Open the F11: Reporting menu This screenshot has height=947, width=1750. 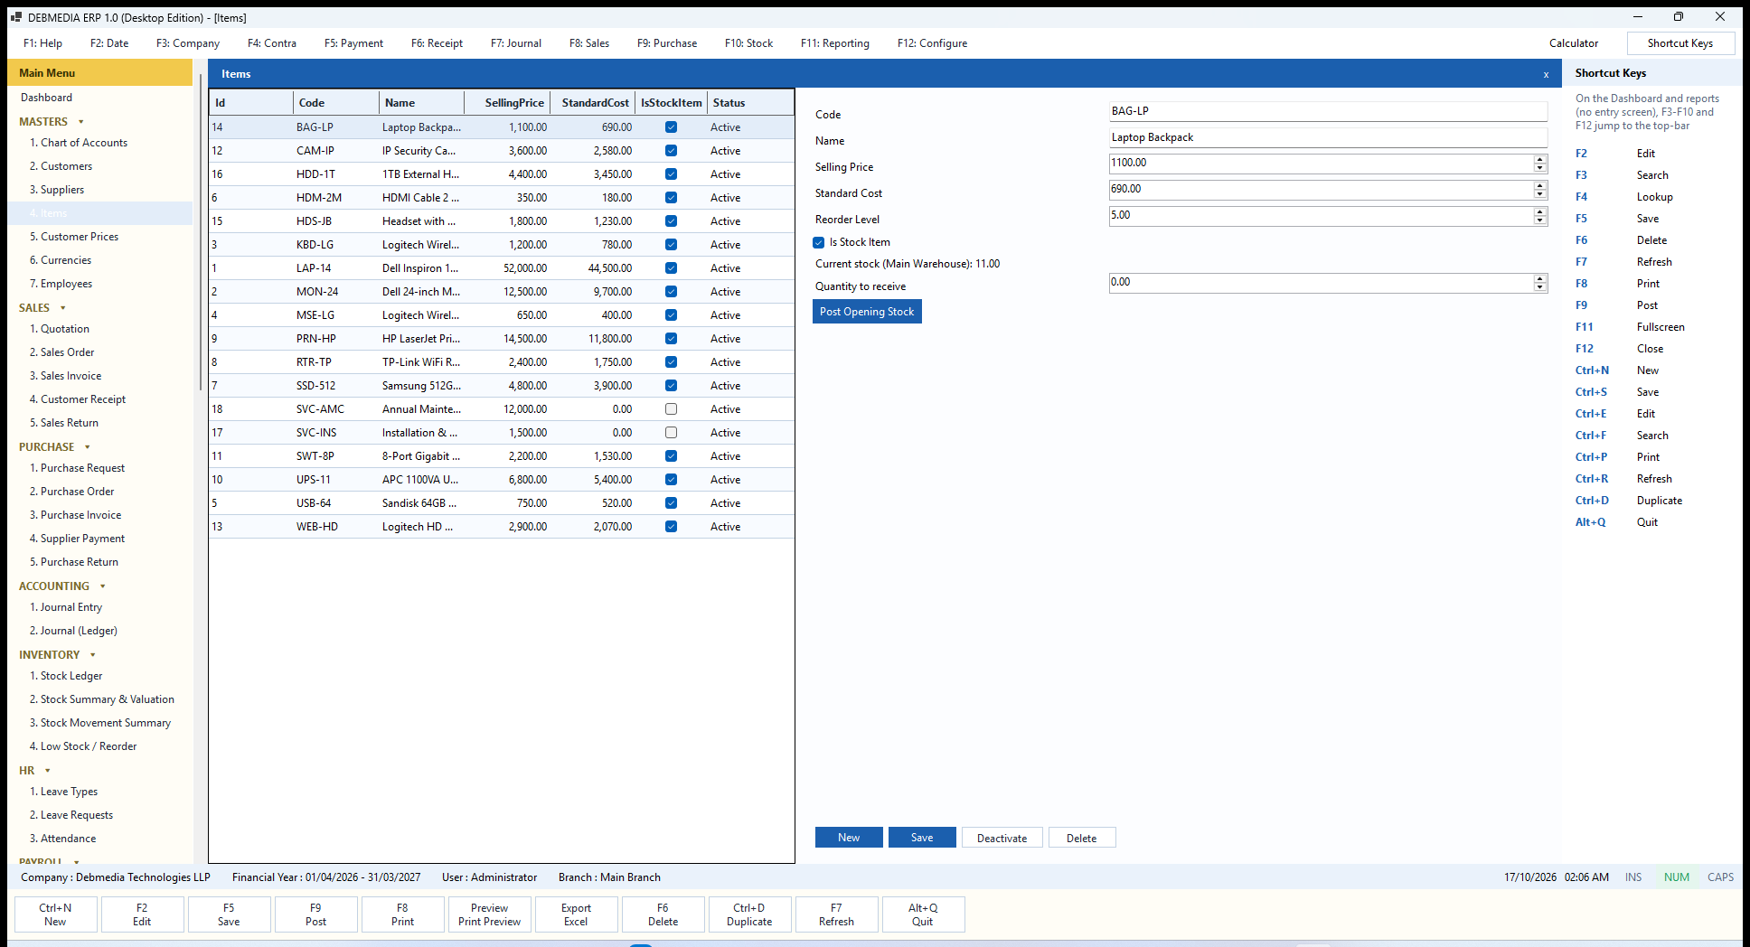(835, 43)
